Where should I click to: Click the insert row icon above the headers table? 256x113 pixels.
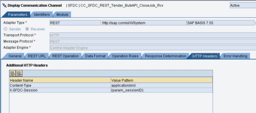click(x=12, y=73)
